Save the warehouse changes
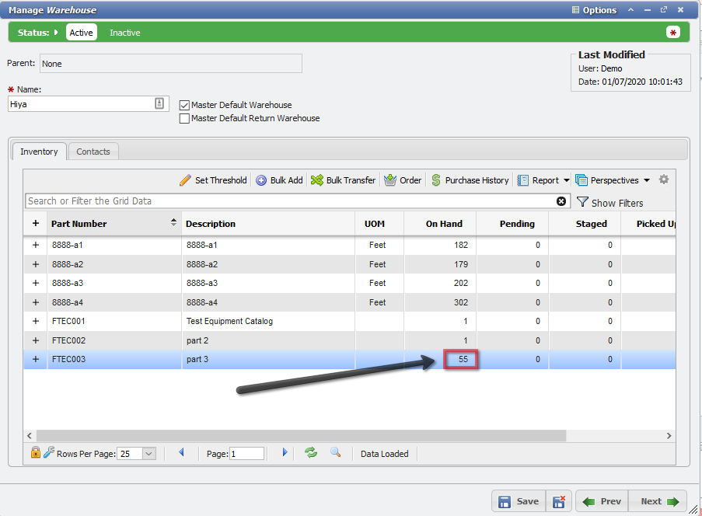 tap(519, 501)
